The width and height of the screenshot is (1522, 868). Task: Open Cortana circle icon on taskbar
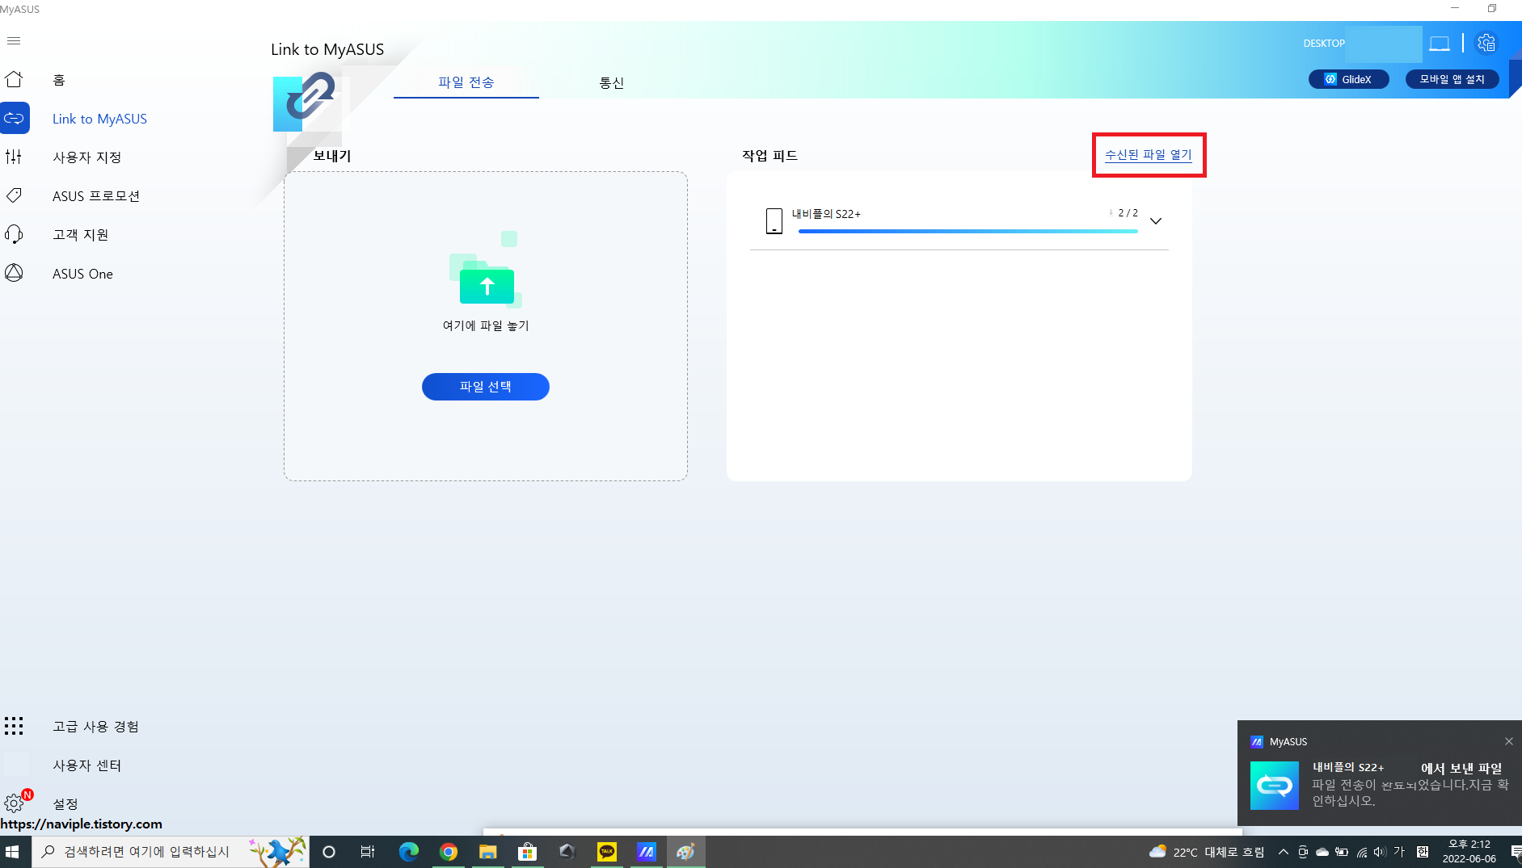pos(328,852)
